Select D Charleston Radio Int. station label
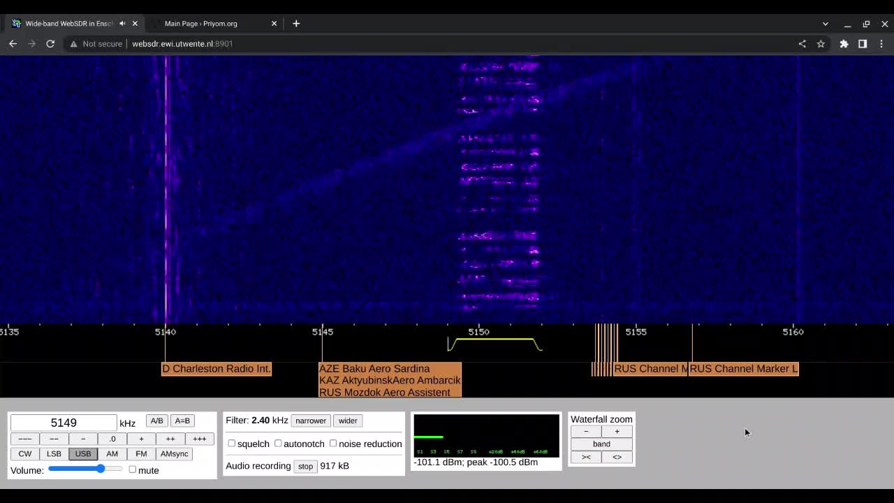 tap(217, 369)
